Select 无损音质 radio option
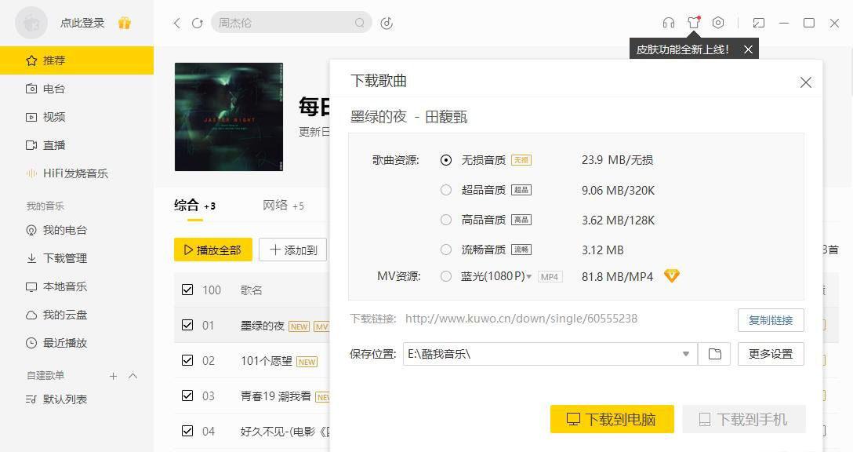This screenshot has width=853, height=452. (x=446, y=160)
